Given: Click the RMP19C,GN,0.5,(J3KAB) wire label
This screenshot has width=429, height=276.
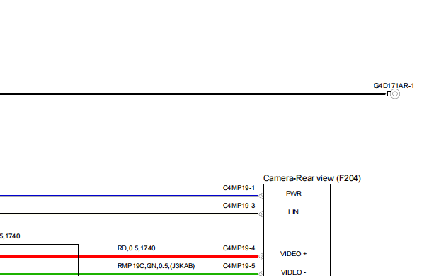Looking at the screenshot, I should [x=156, y=266].
